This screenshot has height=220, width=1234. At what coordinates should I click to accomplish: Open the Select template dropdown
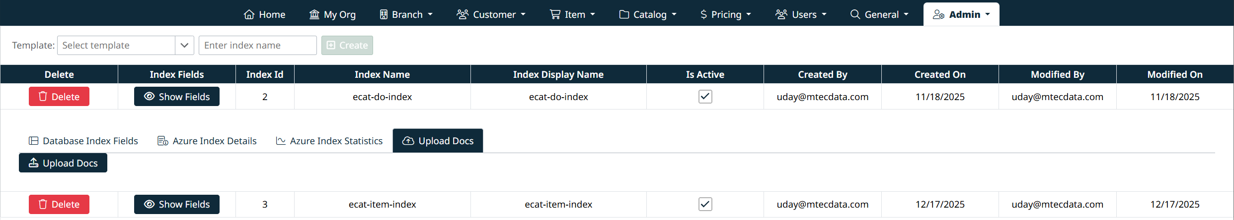(184, 46)
